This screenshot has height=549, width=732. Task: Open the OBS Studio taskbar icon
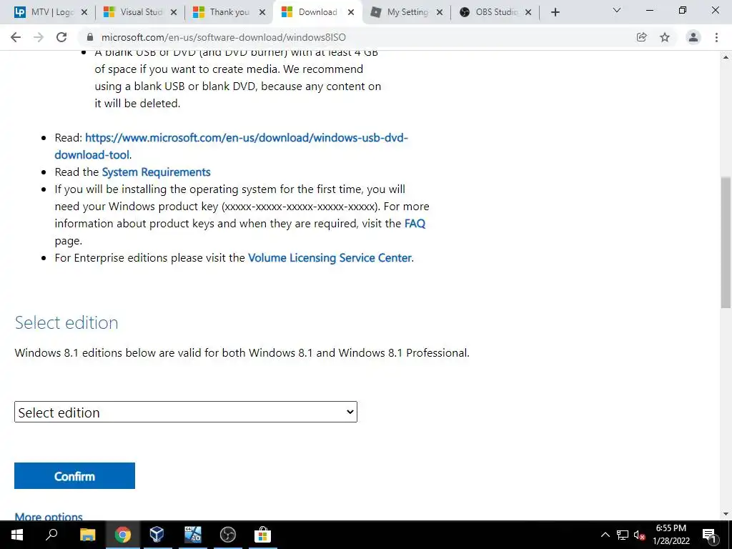228,535
